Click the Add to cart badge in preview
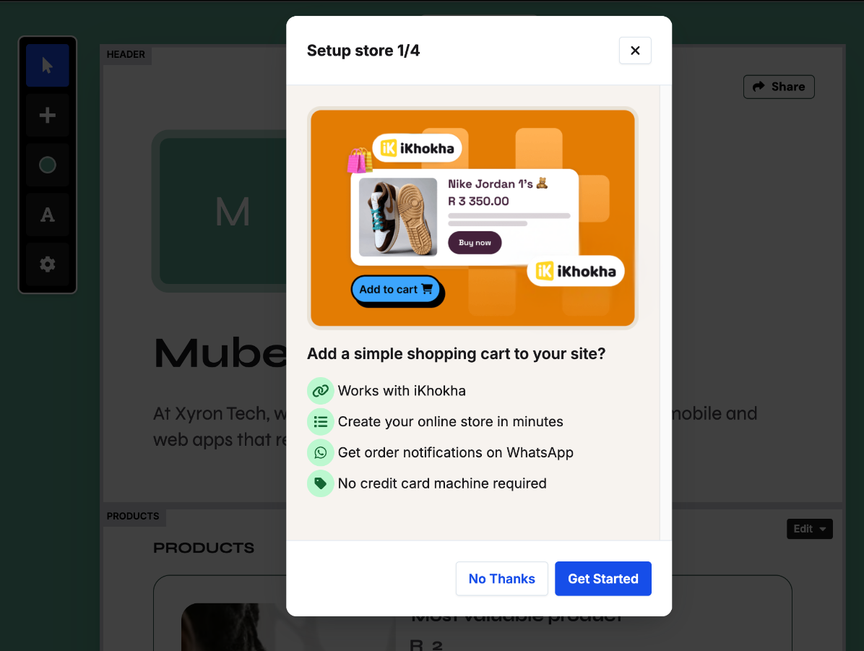 (x=396, y=290)
